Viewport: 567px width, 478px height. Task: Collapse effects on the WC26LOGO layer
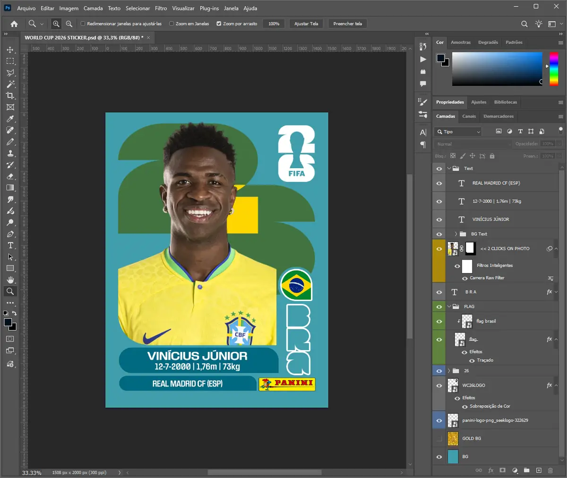(x=556, y=386)
